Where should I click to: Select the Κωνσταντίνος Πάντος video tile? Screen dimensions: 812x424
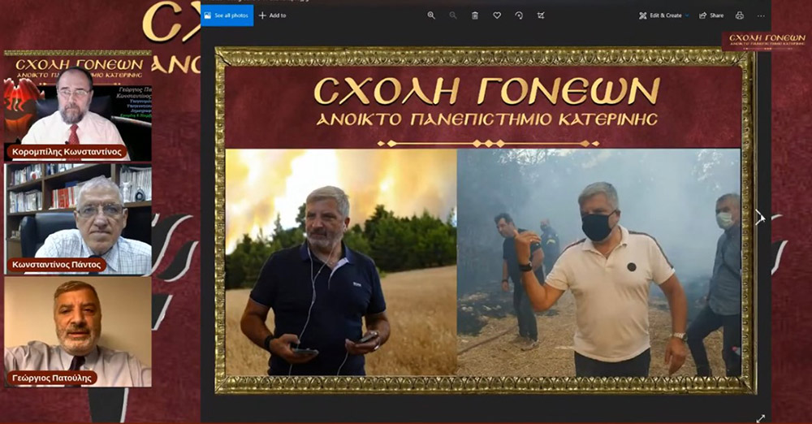(78, 219)
